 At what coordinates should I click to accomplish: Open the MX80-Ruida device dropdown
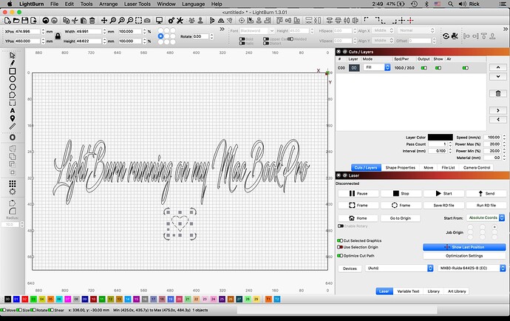click(472, 268)
